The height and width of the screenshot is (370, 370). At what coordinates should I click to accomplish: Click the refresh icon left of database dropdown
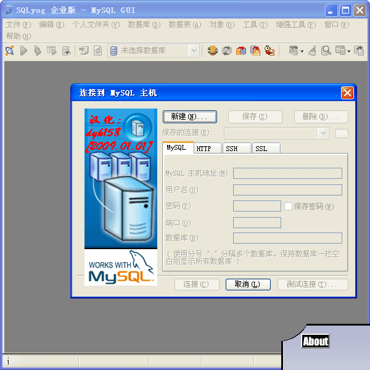(x=97, y=51)
